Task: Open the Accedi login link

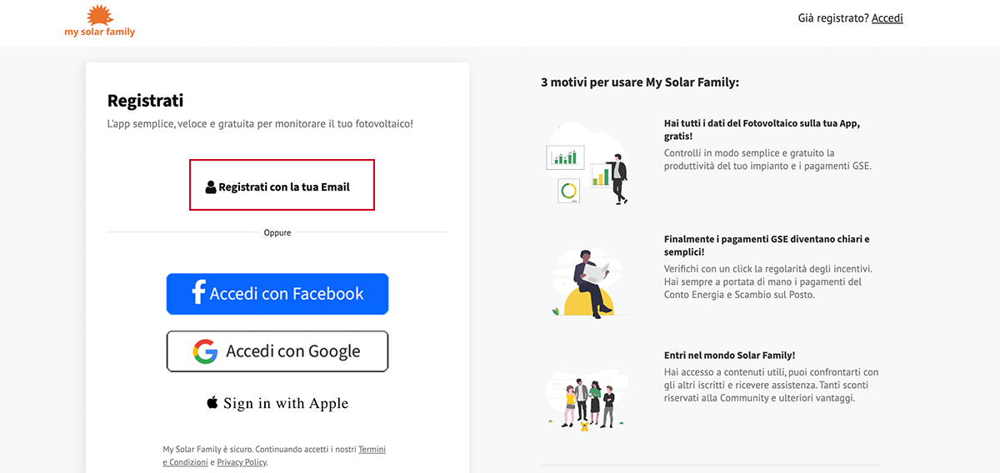Action: [887, 17]
